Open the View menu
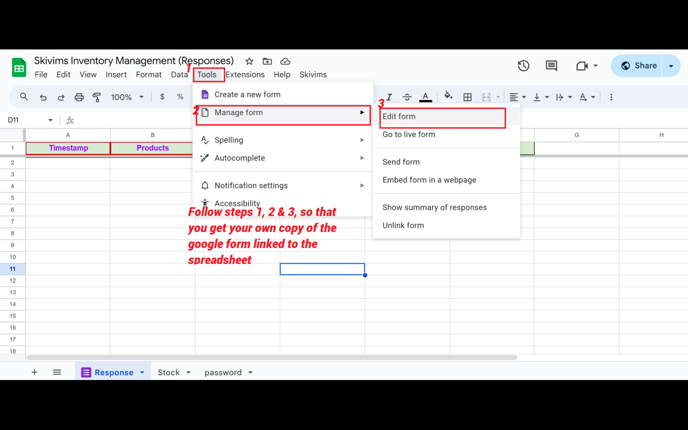Viewport: 688px width, 430px height. [88, 75]
